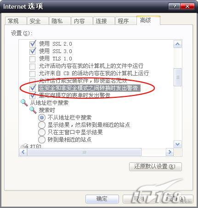Click the scroll right arrow of horizontal scrollbar
The width and height of the screenshot is (198, 208).
click(170, 152)
